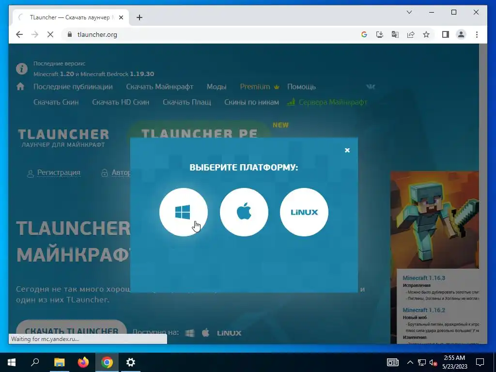Click the page vertical scrollbar
Viewport: 496px width, 372px height.
coord(483,194)
